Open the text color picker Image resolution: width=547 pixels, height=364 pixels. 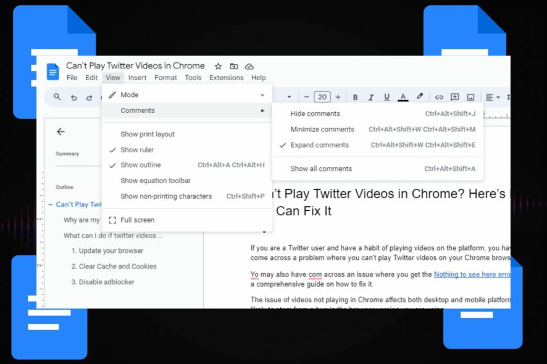pyautogui.click(x=403, y=97)
